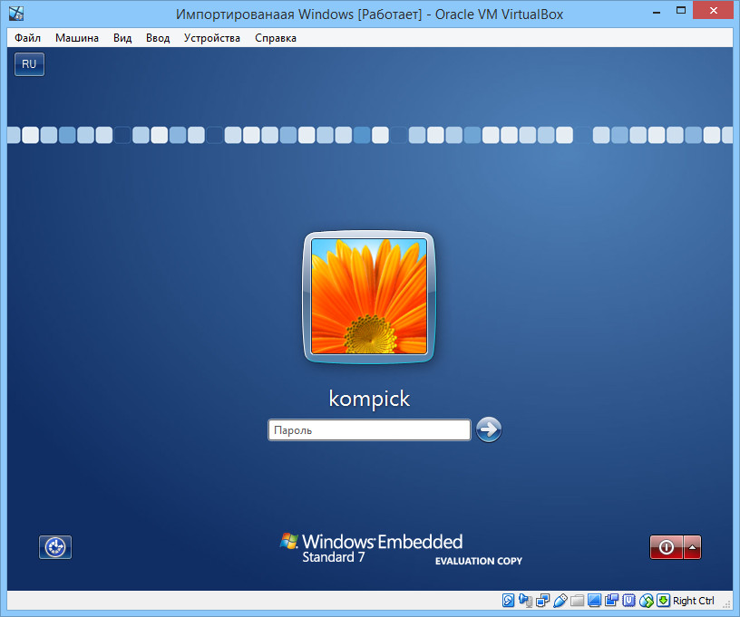This screenshot has width=740, height=617.
Task: Select the kompick user picture
Action: 369,297
